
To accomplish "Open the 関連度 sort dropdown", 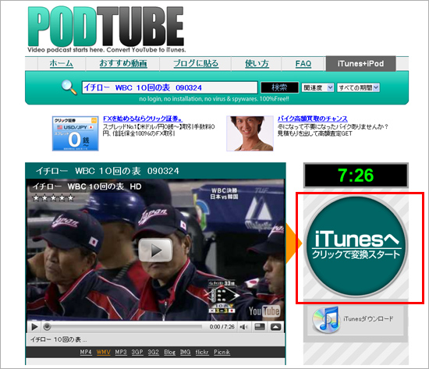I will (317, 87).
